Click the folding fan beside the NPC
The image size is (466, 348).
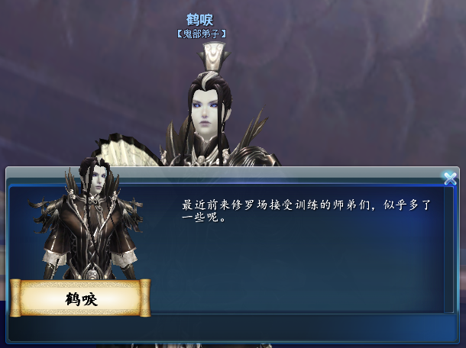126,150
